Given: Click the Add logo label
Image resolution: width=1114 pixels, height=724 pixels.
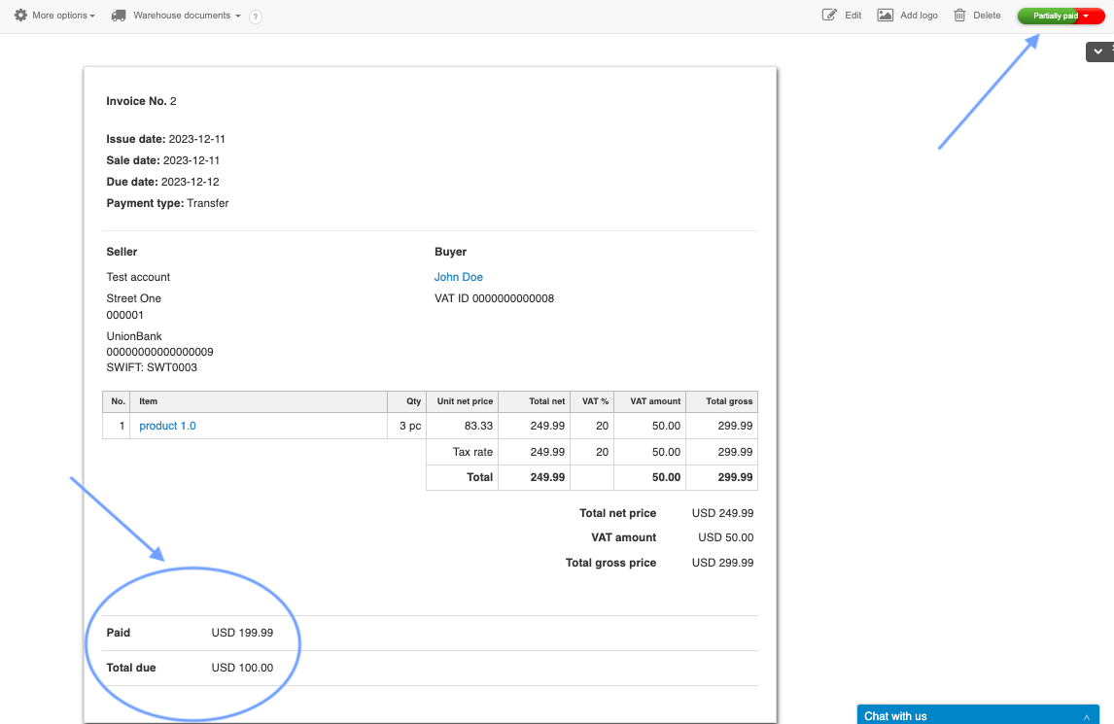Looking at the screenshot, I should [919, 16].
